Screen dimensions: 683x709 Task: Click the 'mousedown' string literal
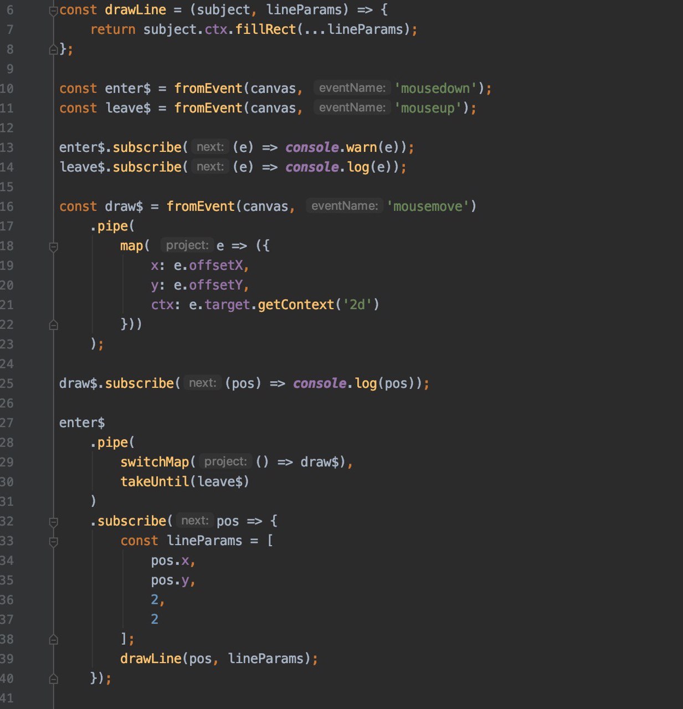tap(435, 89)
